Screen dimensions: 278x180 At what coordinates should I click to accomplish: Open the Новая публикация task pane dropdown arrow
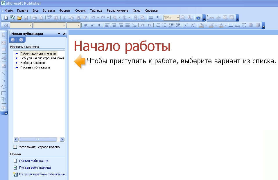click(x=59, y=33)
